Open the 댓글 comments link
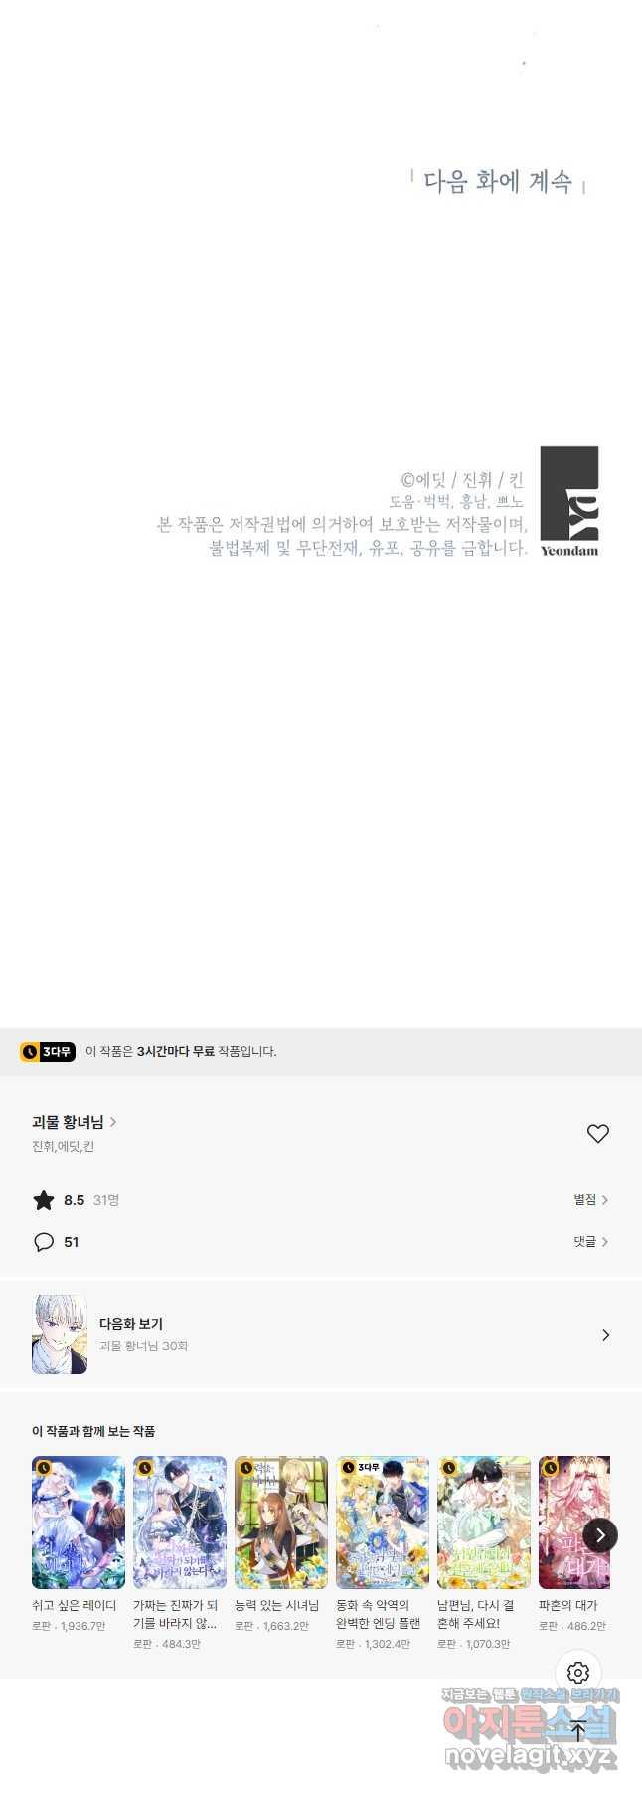The width and height of the screenshot is (642, 1794). click(x=590, y=1242)
